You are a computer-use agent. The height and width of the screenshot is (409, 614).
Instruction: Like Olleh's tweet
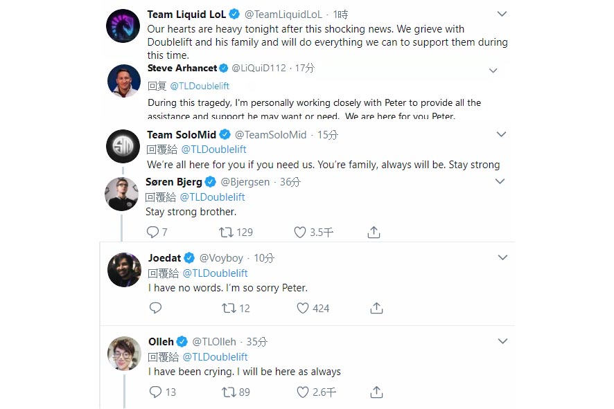(301, 392)
